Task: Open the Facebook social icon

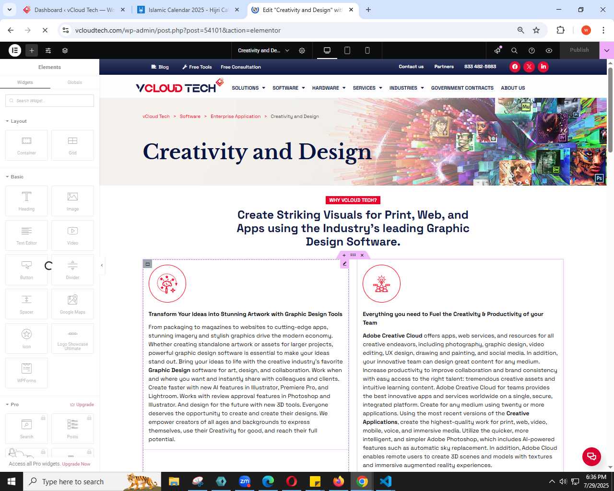Action: click(x=515, y=67)
